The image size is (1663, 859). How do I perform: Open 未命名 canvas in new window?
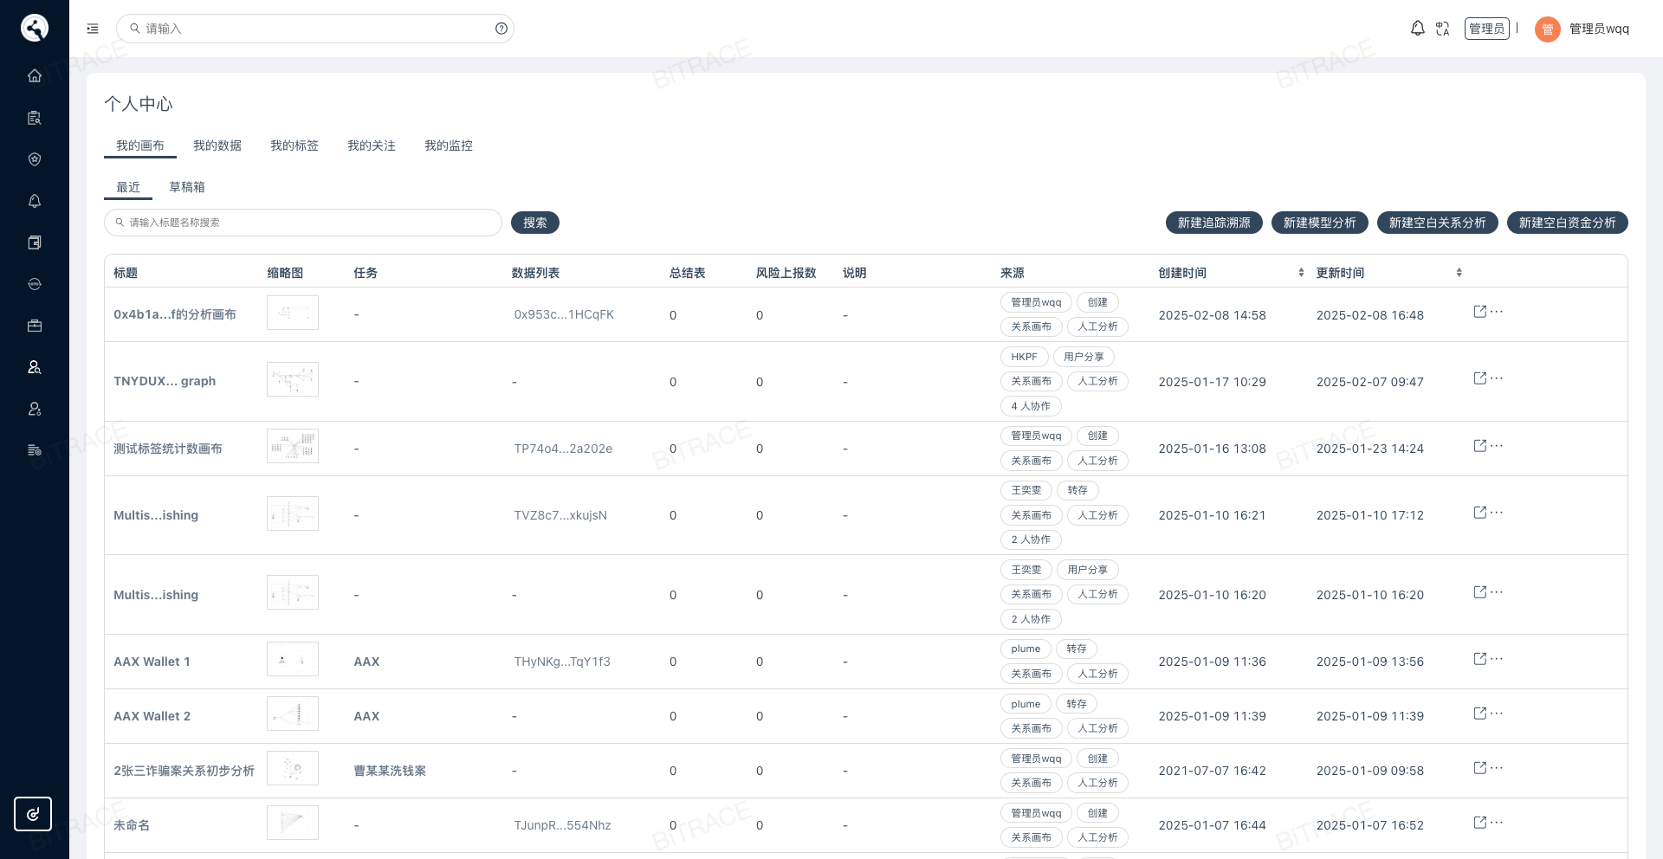pyautogui.click(x=1480, y=822)
